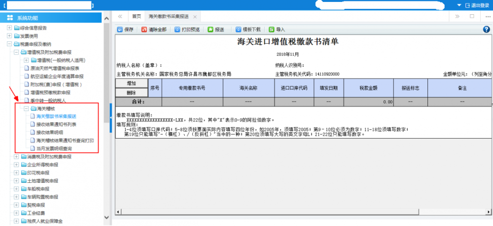
Task: Open 海关缴款书采集报送 in tree
Action: click(56, 116)
